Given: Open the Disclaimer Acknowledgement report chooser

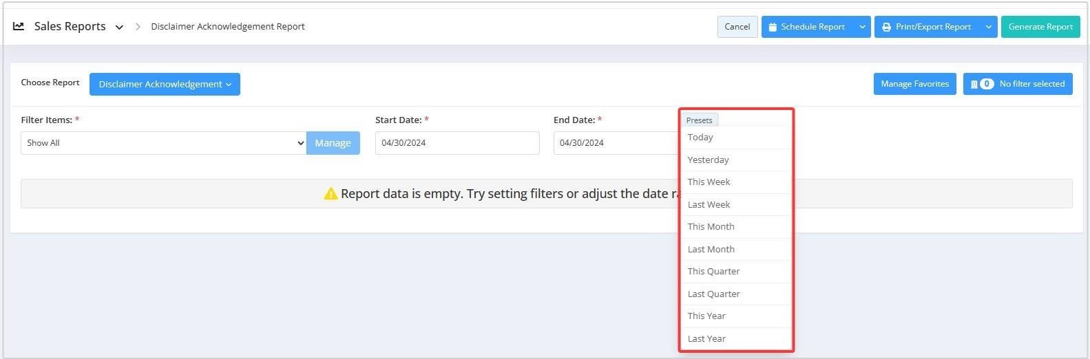Looking at the screenshot, I should [165, 84].
